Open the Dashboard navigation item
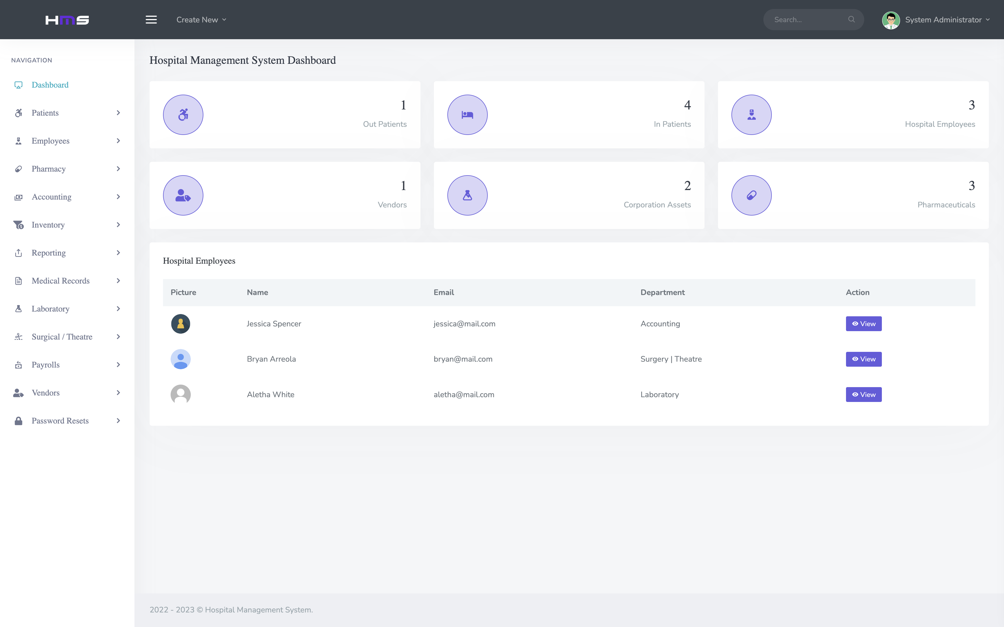Viewport: 1004px width, 627px height. coord(67,85)
